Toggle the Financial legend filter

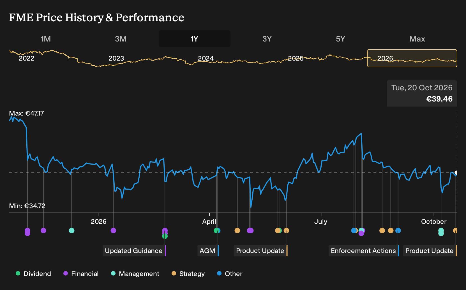coord(81,274)
